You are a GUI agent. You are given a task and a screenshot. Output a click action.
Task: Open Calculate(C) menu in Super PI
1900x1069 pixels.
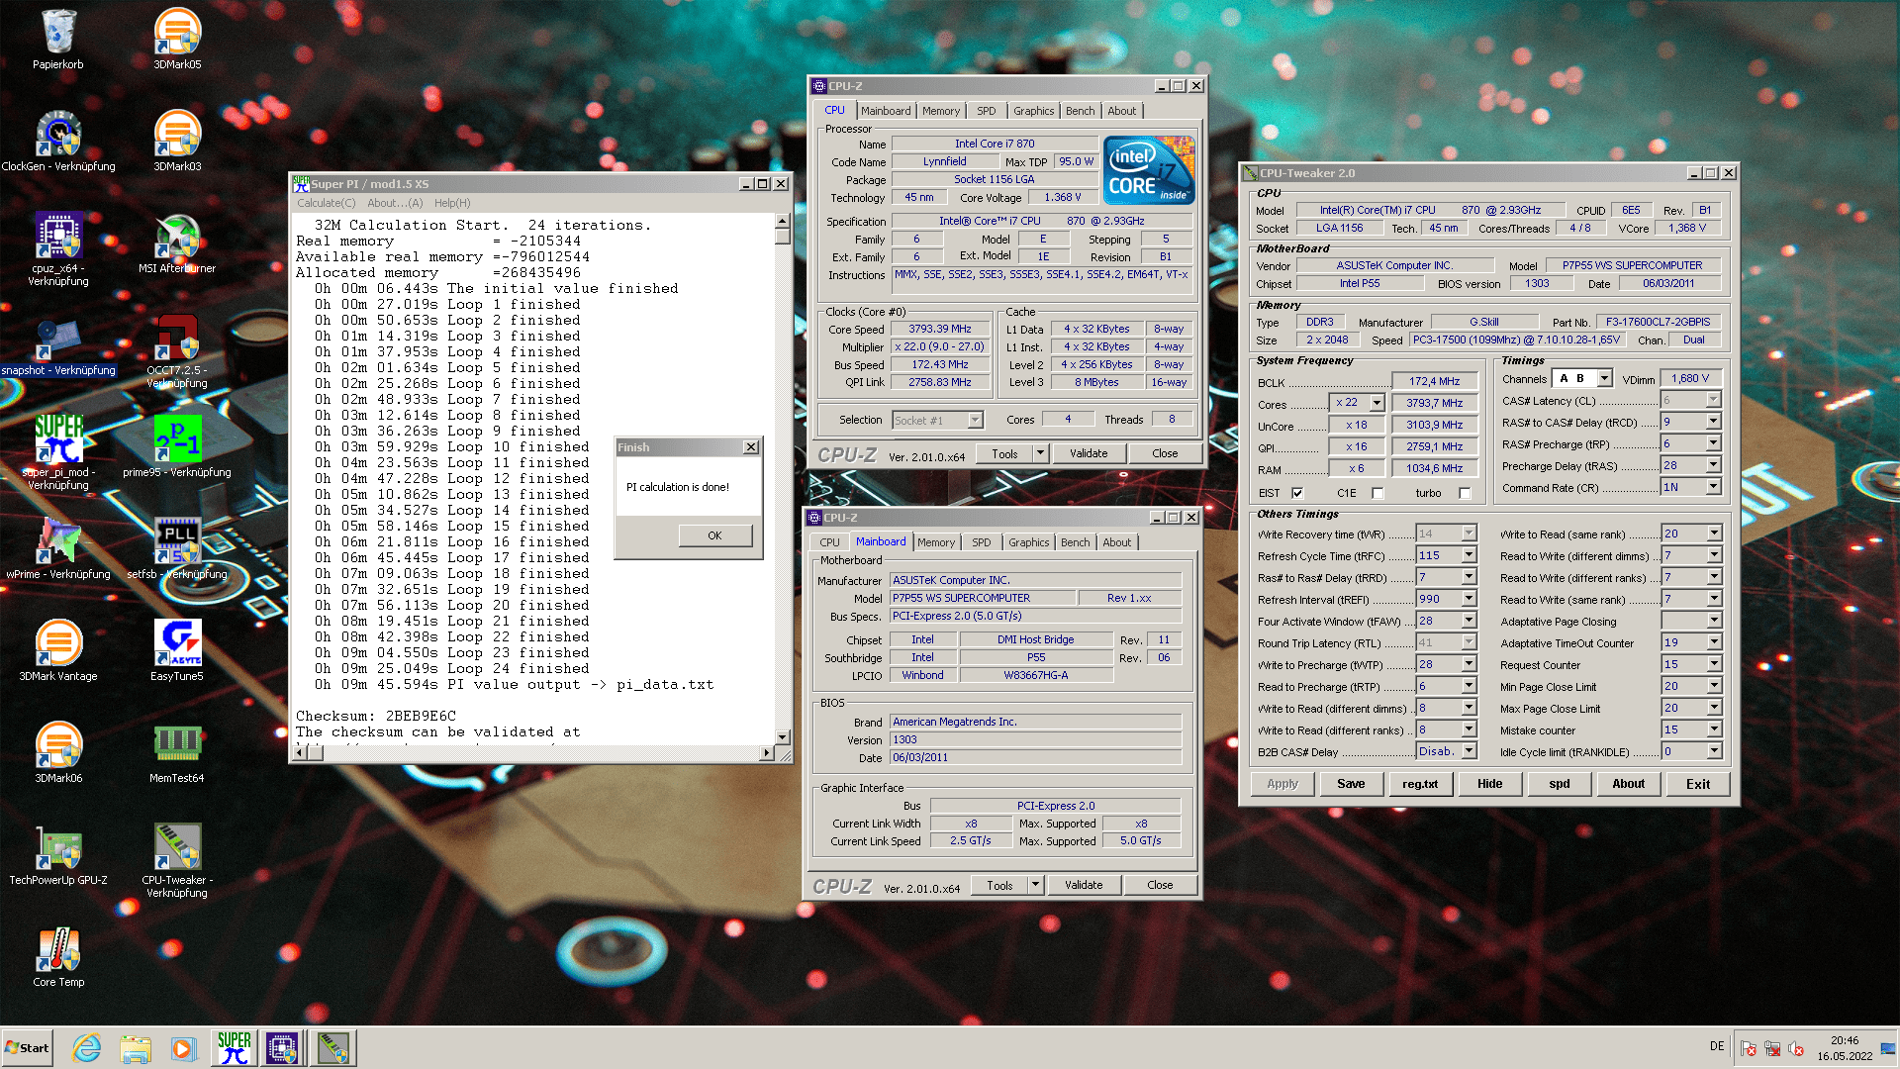326,203
